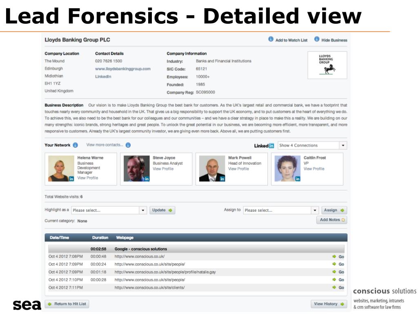The image size is (418, 314).
Task: Click LinkedIn badge on Steve Joyce photo
Action: coord(147,179)
